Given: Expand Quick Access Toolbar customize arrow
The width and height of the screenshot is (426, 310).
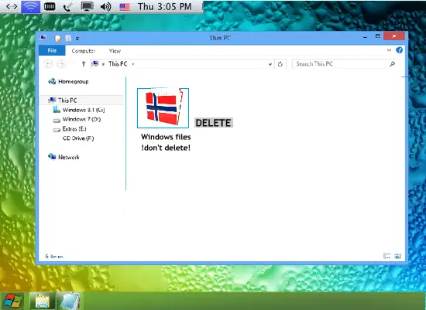Looking at the screenshot, I should tap(77, 39).
